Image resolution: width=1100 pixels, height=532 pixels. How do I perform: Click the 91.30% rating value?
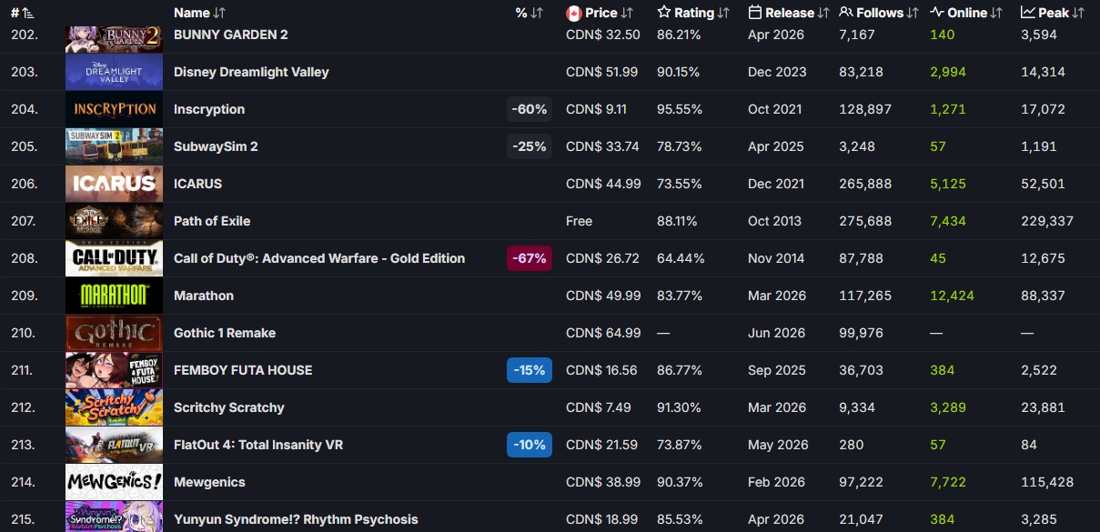click(x=680, y=407)
